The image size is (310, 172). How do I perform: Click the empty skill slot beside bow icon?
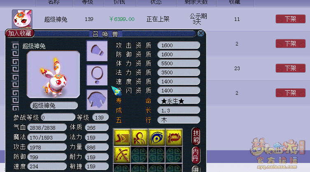pyautogui.click(x=140, y=155)
